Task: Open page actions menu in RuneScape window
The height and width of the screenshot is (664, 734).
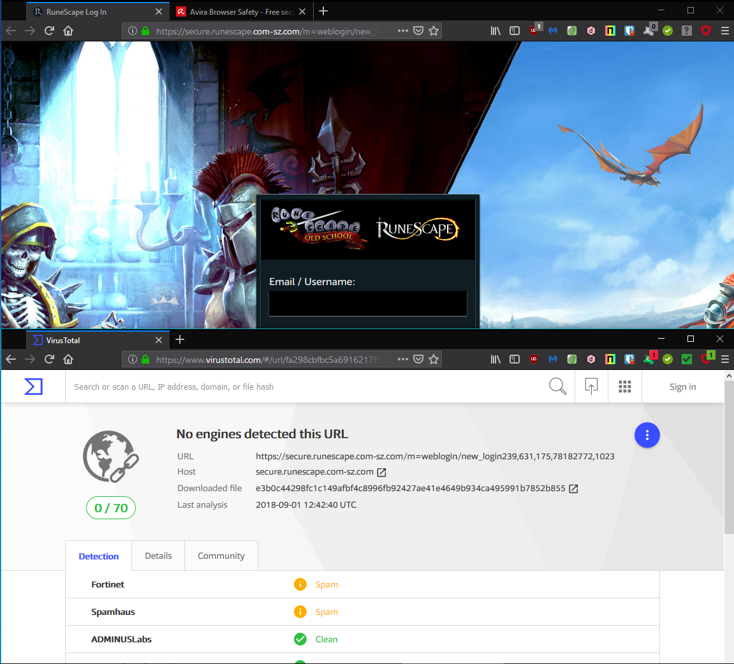Action: coord(402,31)
